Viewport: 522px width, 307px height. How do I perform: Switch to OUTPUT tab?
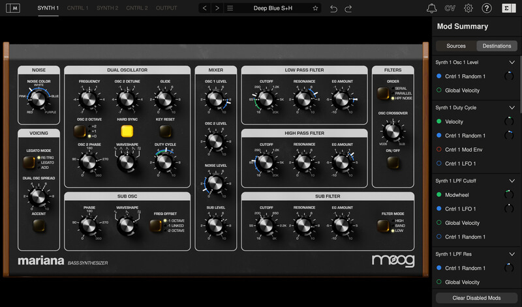pos(166,8)
